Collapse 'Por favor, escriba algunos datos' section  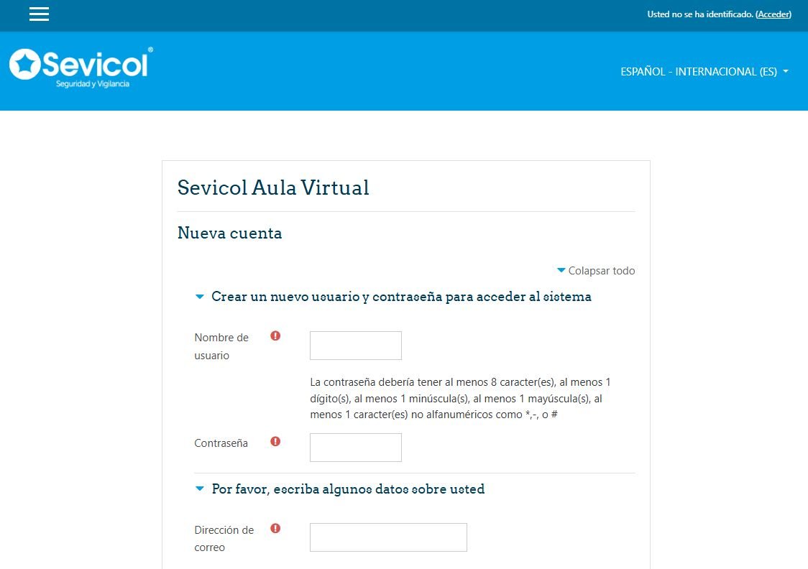click(347, 489)
